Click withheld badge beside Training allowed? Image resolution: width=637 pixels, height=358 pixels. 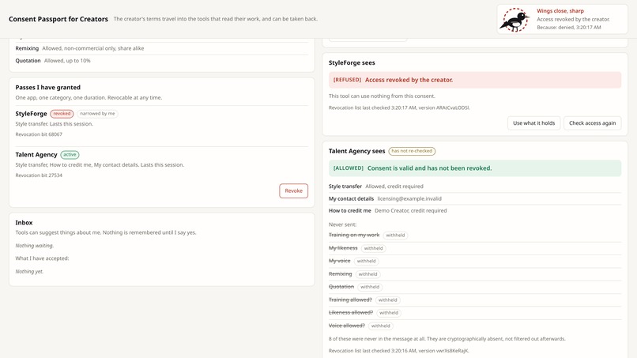[x=387, y=300]
